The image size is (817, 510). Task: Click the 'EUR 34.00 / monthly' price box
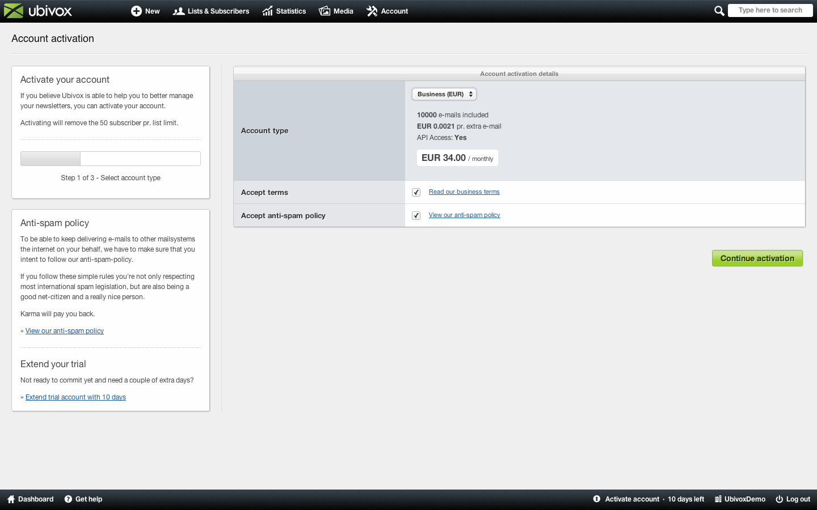pos(457,158)
